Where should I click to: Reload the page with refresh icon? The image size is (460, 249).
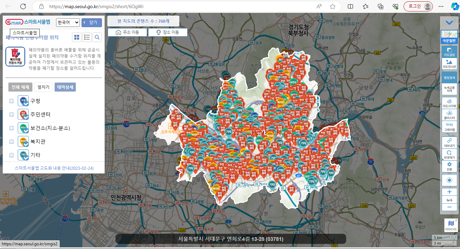click(x=23, y=6)
